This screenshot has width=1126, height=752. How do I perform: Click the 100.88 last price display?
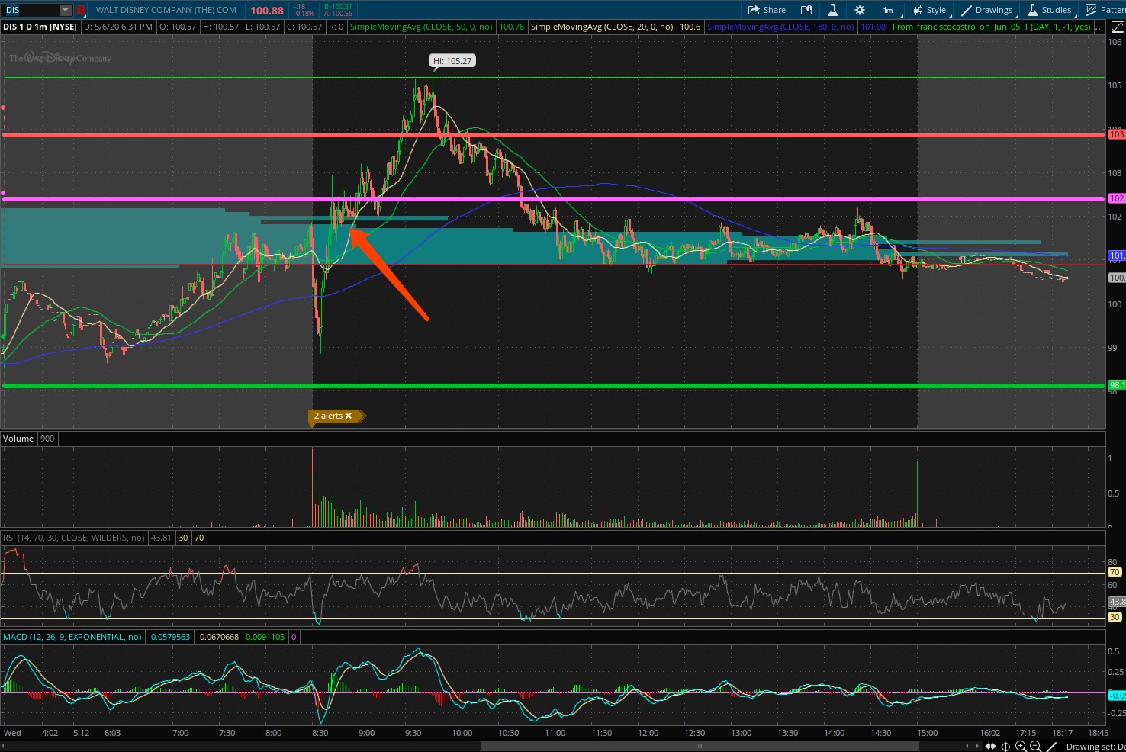coord(267,11)
